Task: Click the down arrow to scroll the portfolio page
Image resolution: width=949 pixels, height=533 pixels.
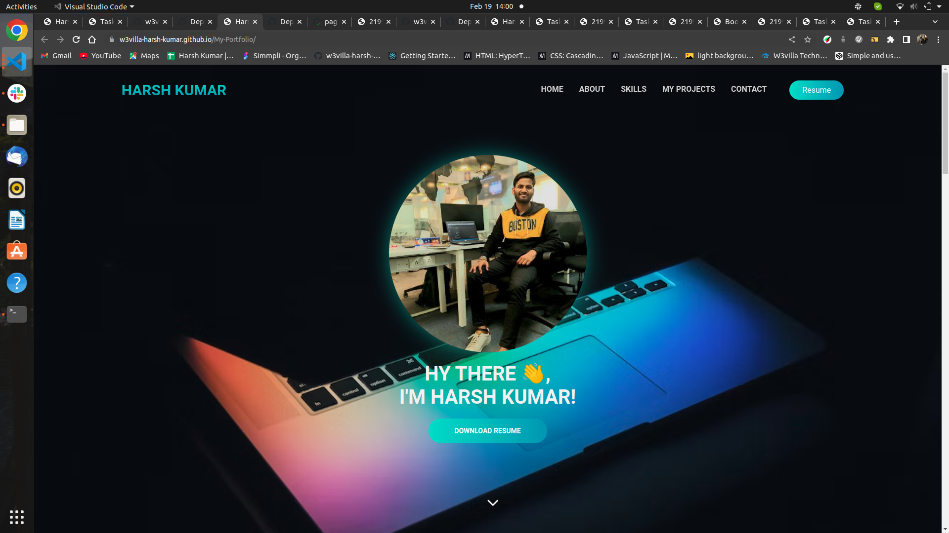Action: pos(493,502)
